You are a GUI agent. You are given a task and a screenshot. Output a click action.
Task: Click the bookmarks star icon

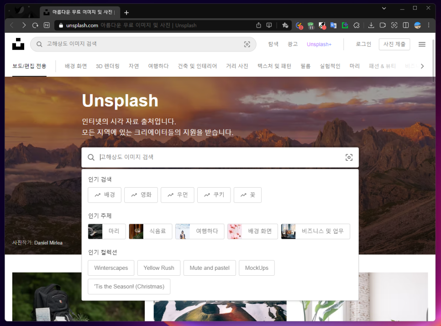(285, 25)
